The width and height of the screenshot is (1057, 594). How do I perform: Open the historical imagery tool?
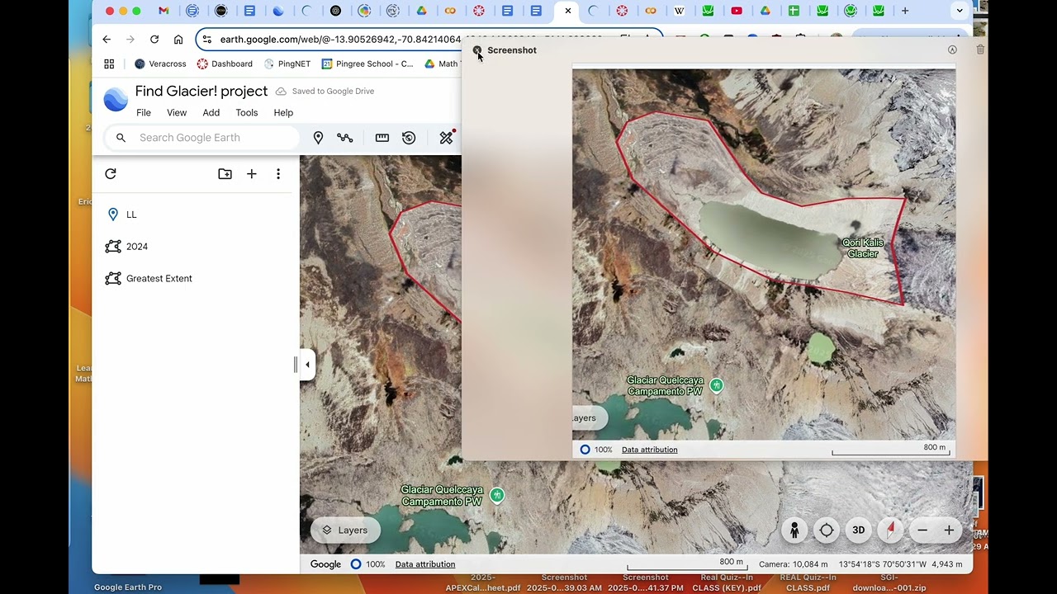[409, 138]
